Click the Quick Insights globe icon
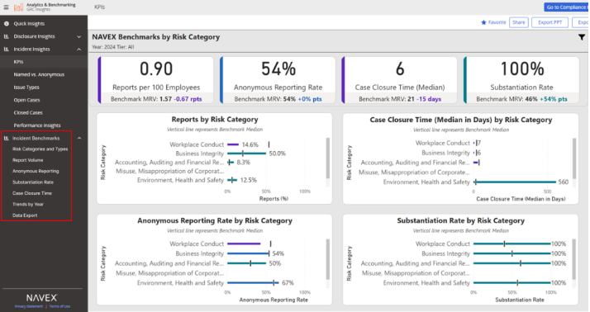The image size is (590, 312). (7, 23)
